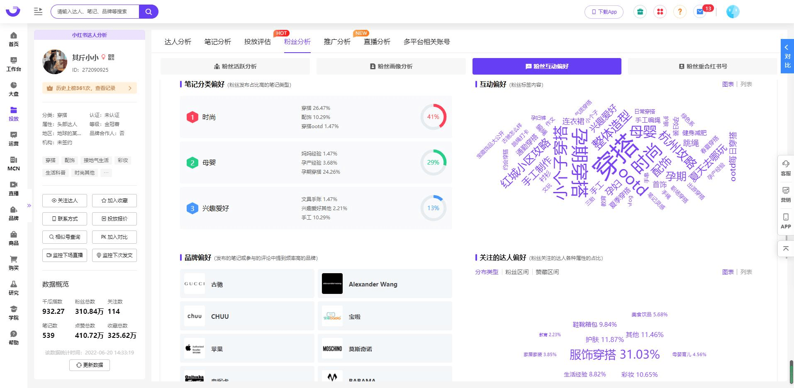Open 学院 academy in sidebar
Screen dimensions: 794x388
coord(14,313)
